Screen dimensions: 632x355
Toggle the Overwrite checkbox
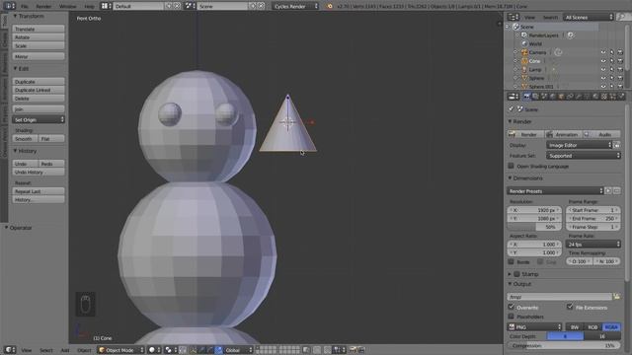(x=512, y=307)
